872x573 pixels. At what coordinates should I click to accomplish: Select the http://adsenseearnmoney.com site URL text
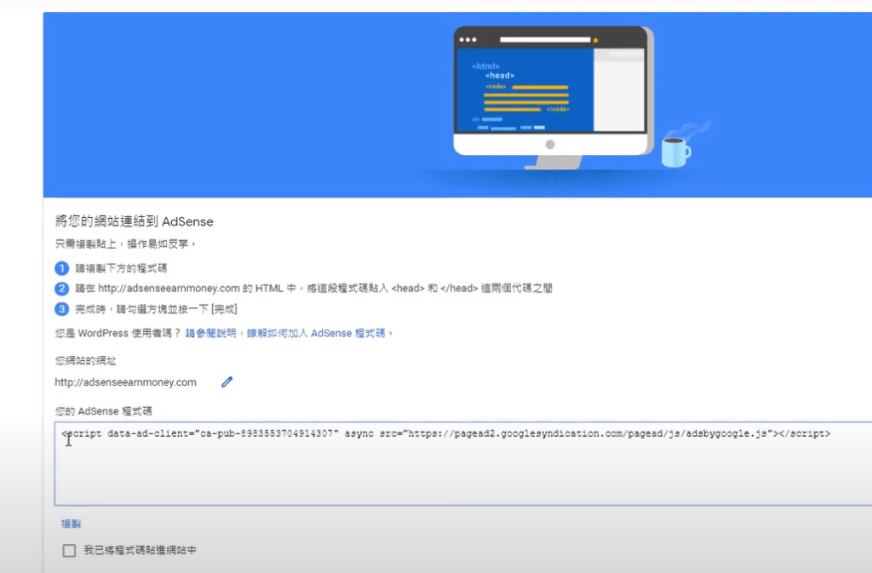[126, 382]
